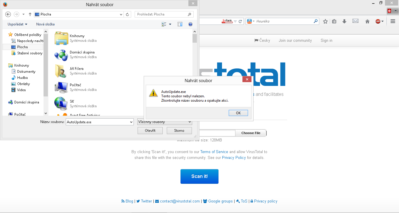The height and width of the screenshot is (213, 399).
Task: Select Domácí skupina in sidebar tree
Action: (x=24, y=102)
